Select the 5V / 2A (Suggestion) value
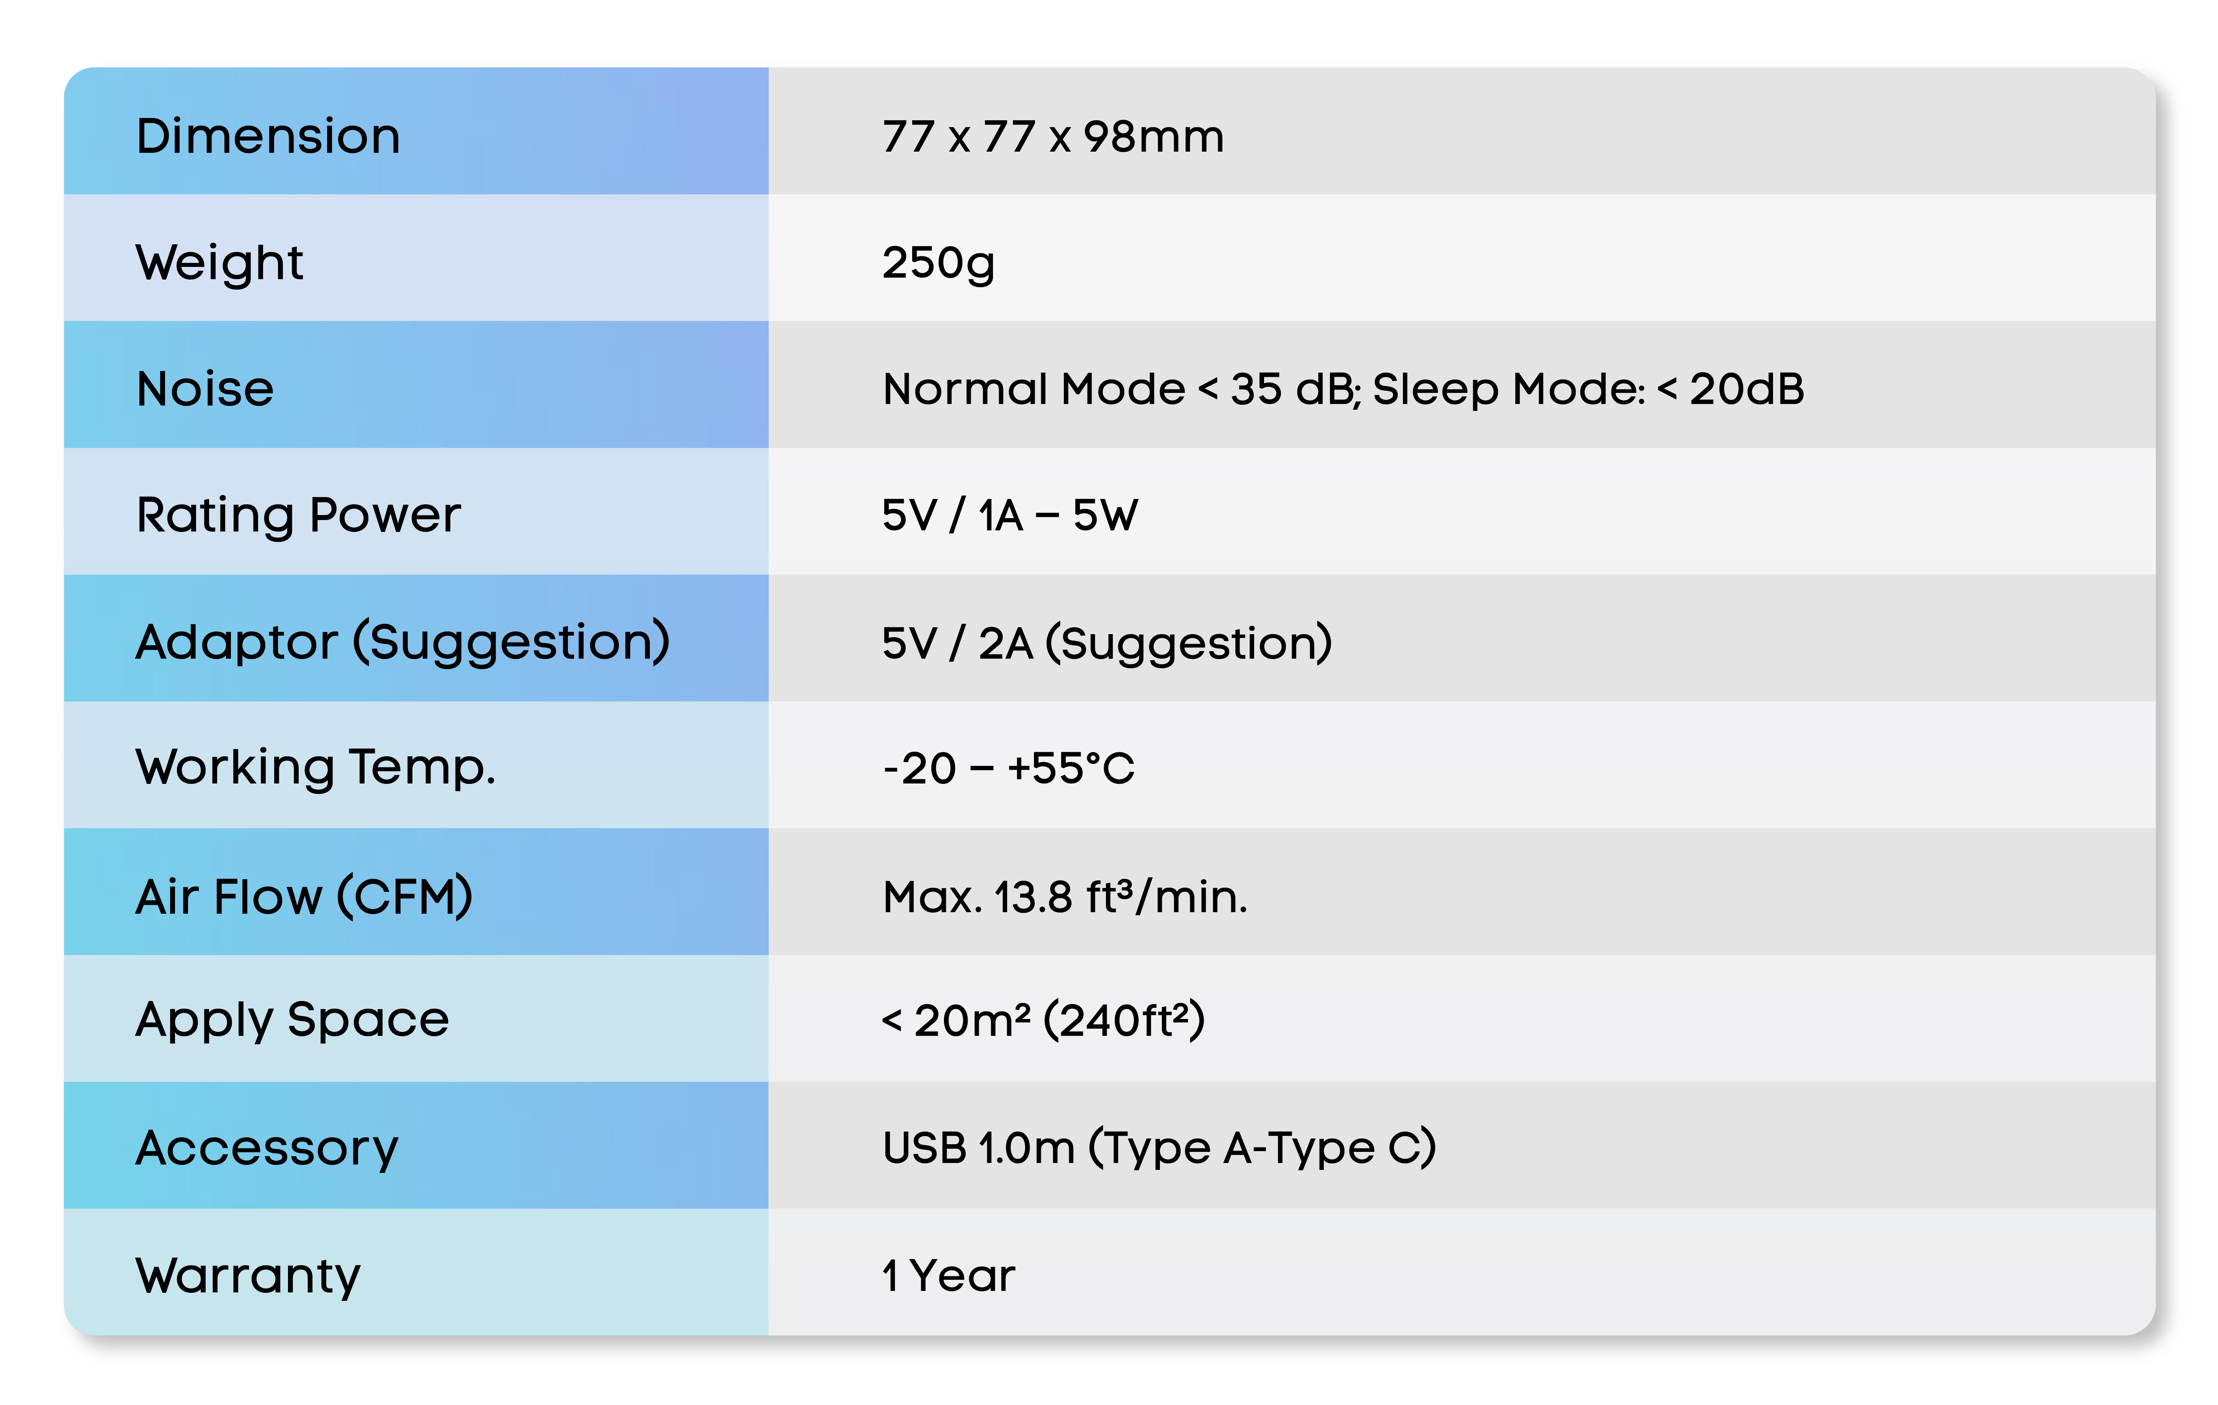Viewport: 2218px width, 1405px height. click(x=1107, y=643)
